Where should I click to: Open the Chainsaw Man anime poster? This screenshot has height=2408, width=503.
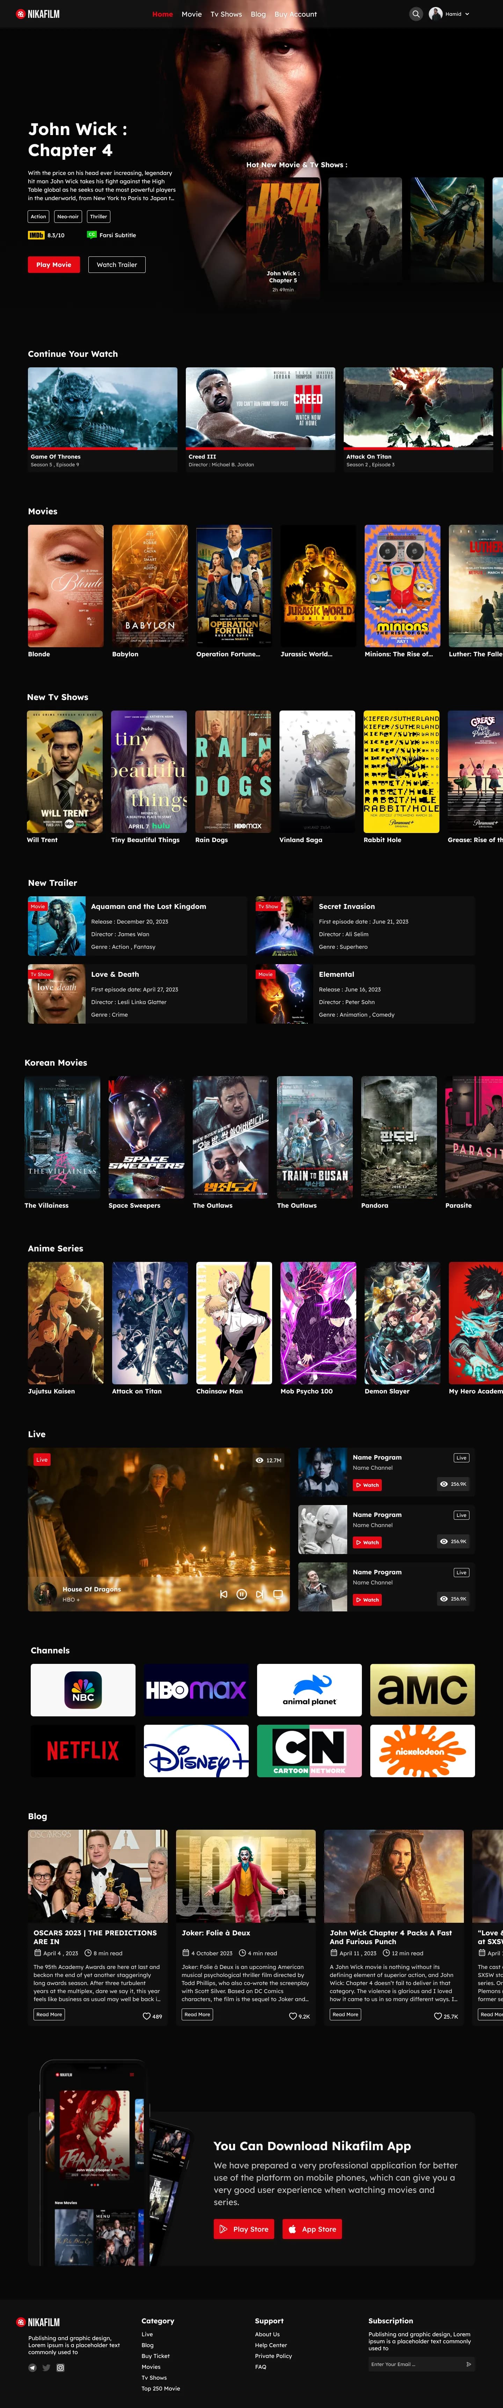pyautogui.click(x=234, y=1323)
